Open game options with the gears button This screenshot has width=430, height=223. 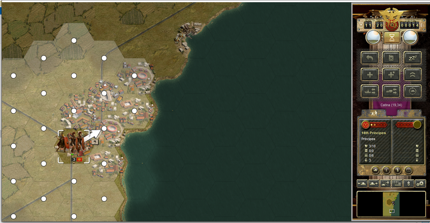(x=420, y=183)
